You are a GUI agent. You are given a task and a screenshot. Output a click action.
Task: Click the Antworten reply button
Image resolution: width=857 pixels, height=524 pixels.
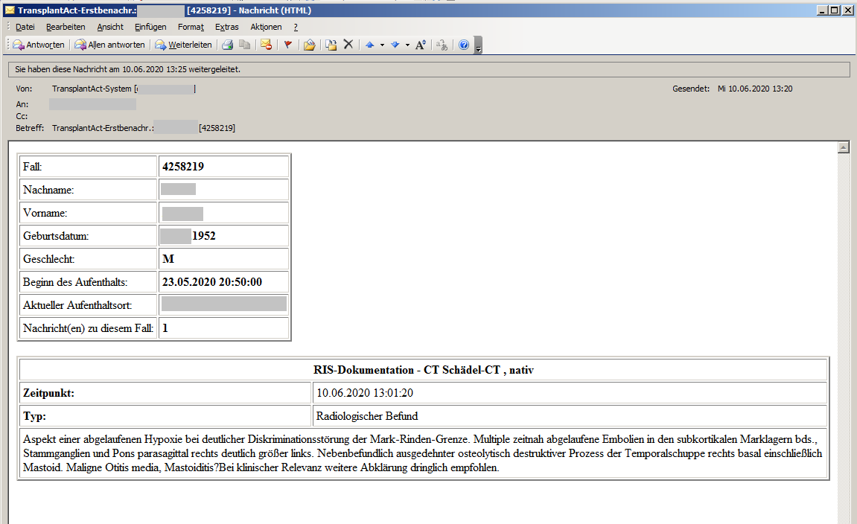pos(38,45)
